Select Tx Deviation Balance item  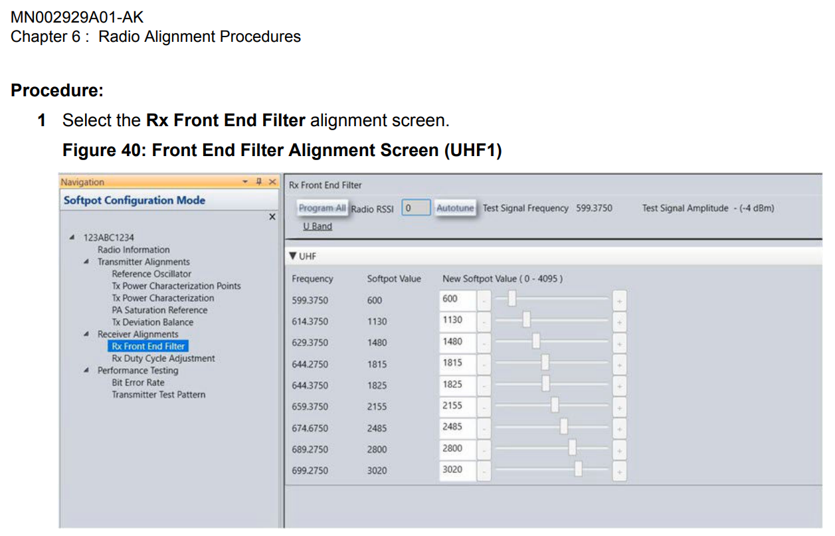pos(153,322)
